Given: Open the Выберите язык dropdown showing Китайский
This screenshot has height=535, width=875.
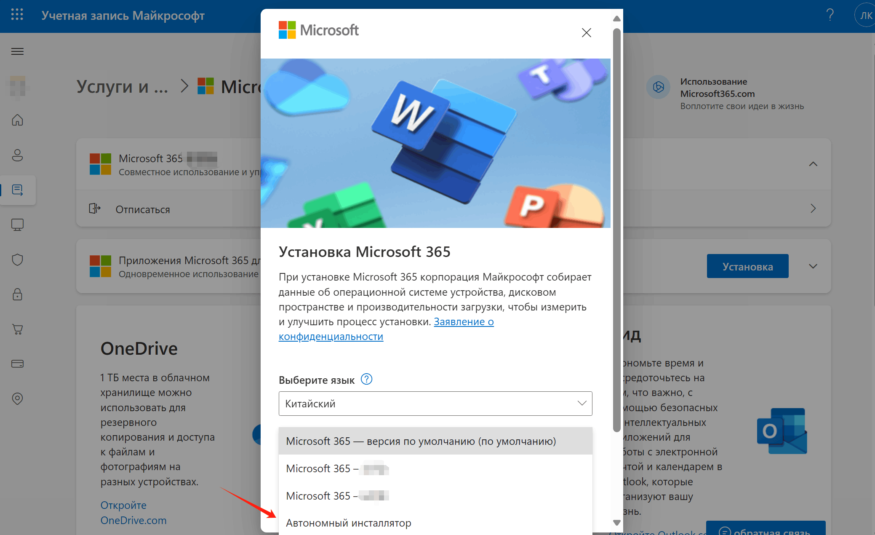Looking at the screenshot, I should coord(435,404).
